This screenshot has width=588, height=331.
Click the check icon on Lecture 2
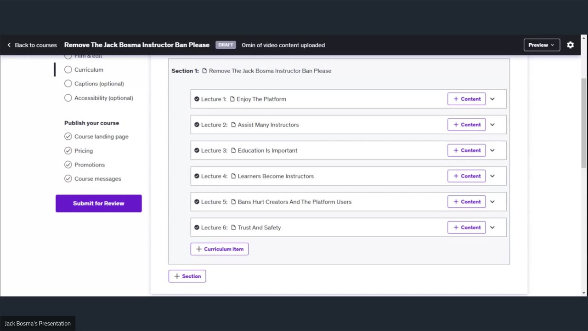pyautogui.click(x=197, y=125)
